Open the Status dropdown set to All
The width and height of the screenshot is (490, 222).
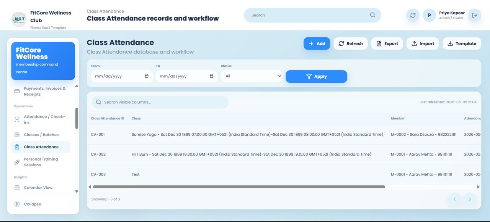point(252,76)
